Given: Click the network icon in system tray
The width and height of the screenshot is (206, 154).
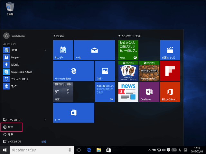Looking at the screenshot, I should [x=159, y=150].
